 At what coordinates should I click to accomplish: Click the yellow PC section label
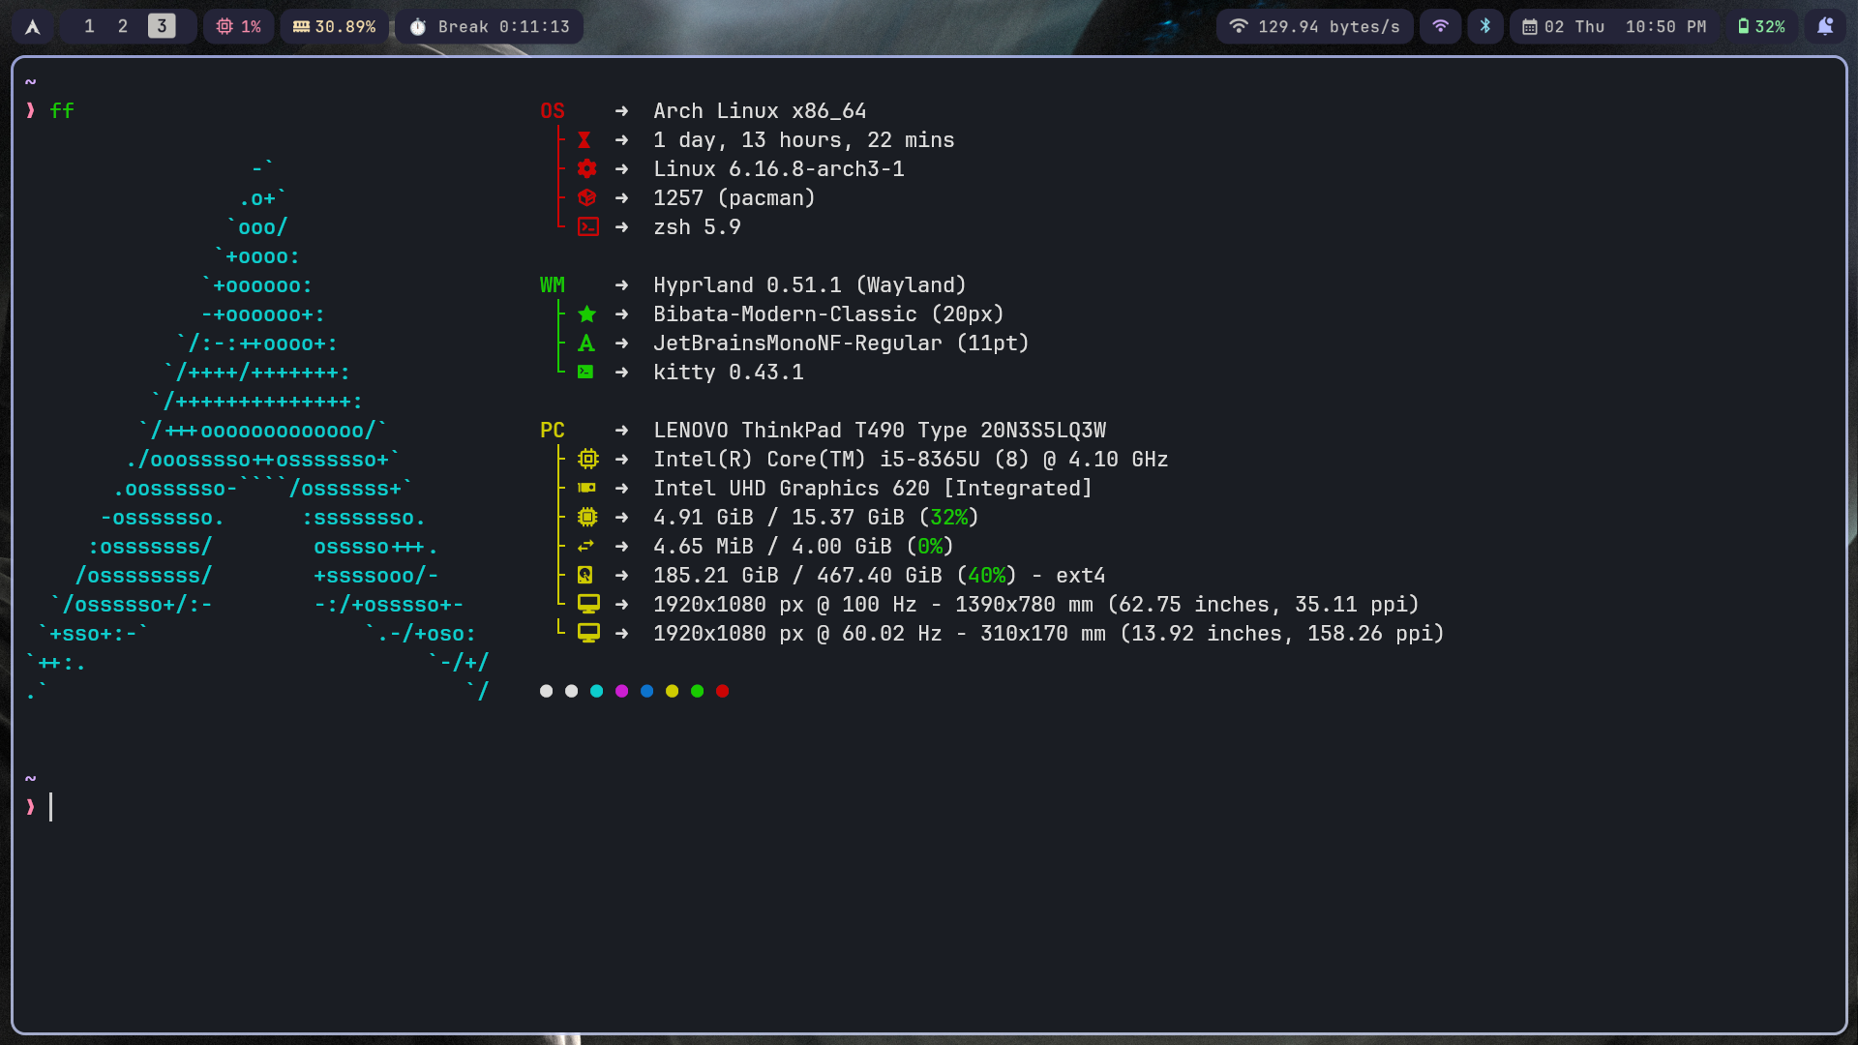point(553,431)
